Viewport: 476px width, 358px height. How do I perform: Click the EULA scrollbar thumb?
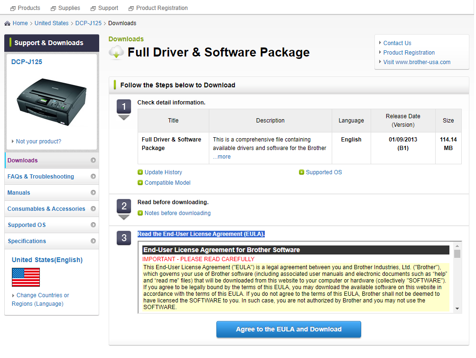point(457,254)
